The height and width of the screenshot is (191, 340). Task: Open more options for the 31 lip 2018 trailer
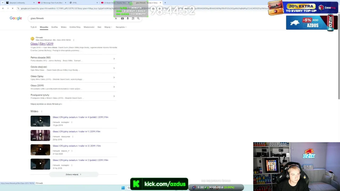pos(72,165)
